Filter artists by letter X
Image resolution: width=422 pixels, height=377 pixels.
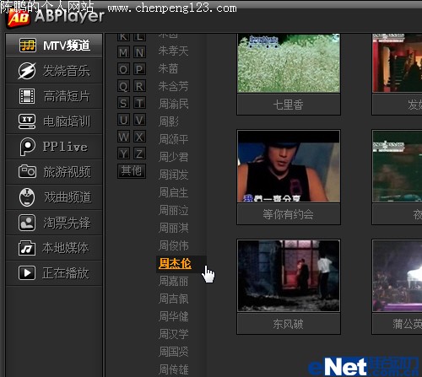[x=139, y=137]
